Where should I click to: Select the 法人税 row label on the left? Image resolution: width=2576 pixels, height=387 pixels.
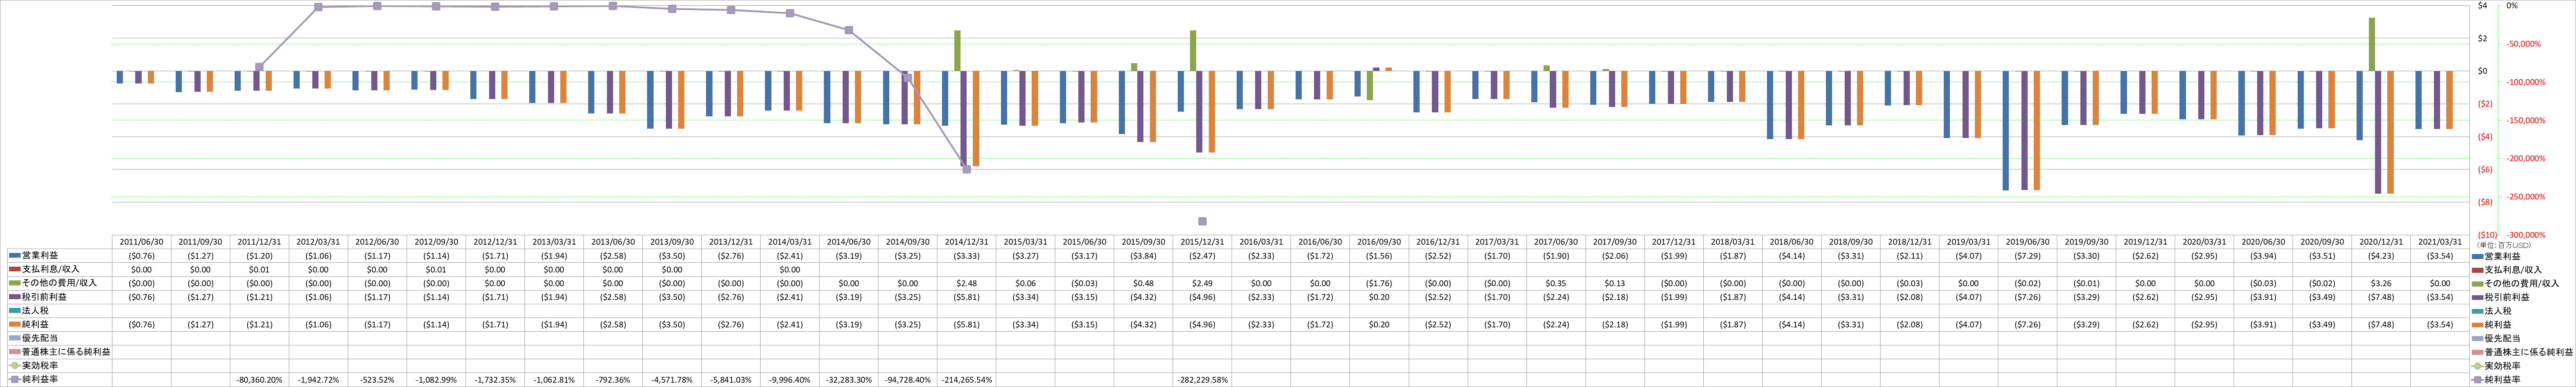(x=35, y=311)
